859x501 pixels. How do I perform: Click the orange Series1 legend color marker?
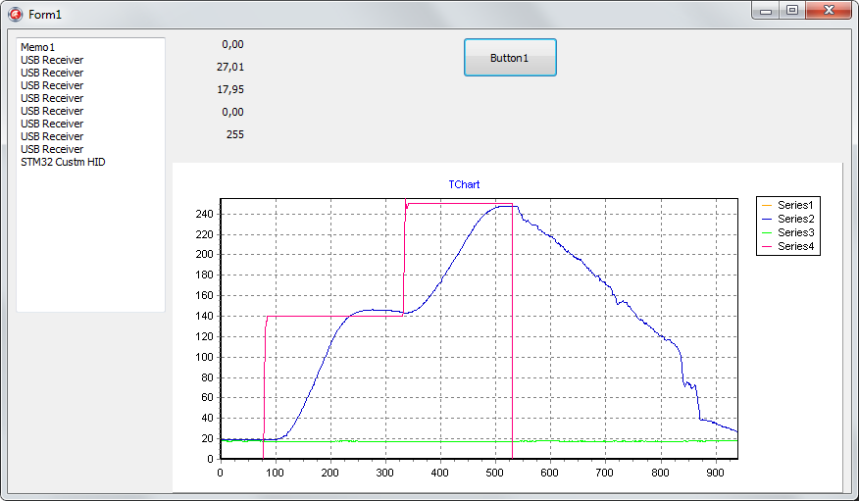[x=767, y=205]
